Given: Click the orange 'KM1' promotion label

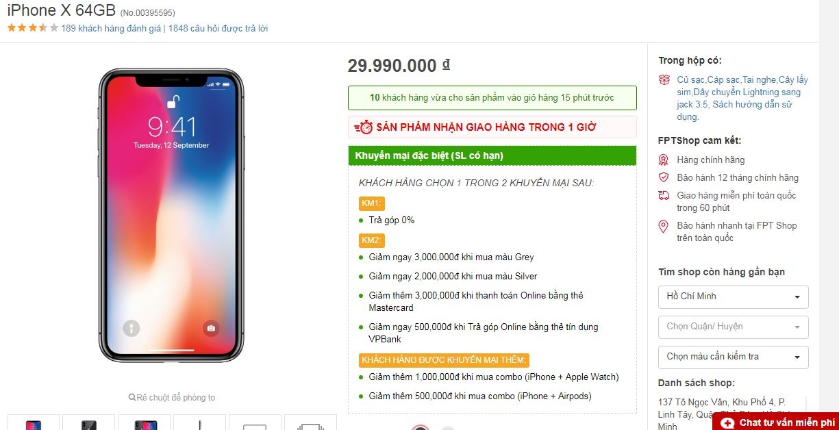Looking at the screenshot, I should (372, 203).
